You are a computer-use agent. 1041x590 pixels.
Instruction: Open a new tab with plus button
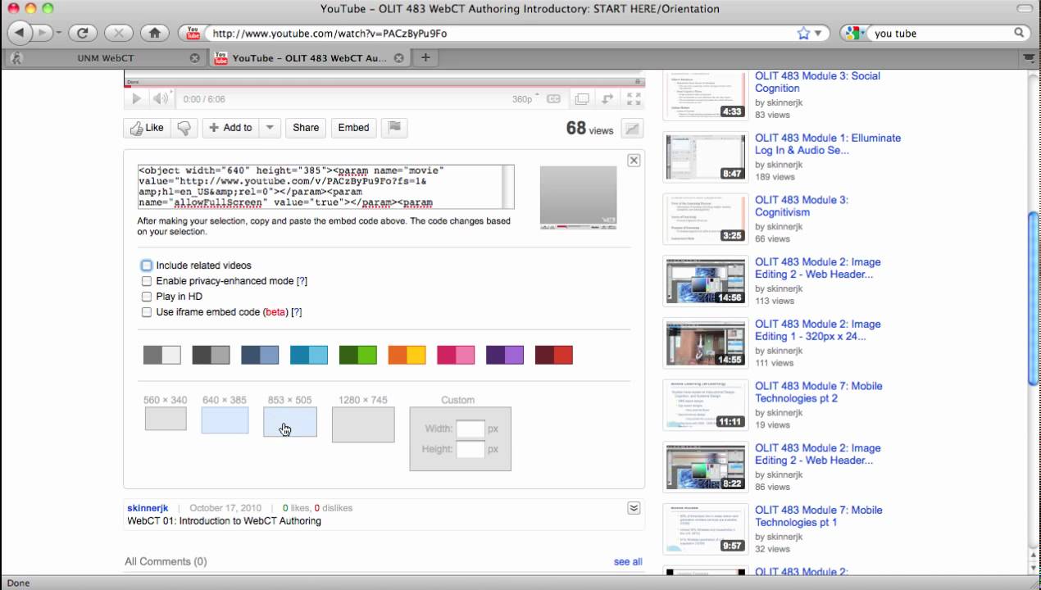coord(425,58)
